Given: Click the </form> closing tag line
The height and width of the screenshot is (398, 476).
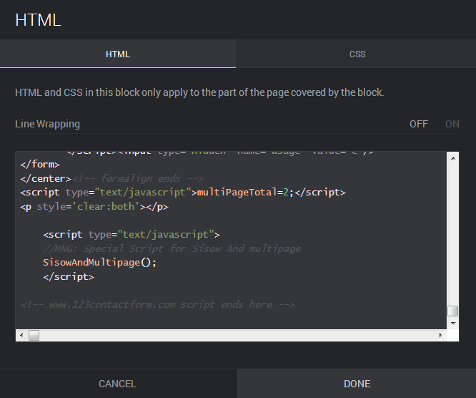Looking at the screenshot, I should tap(40, 165).
